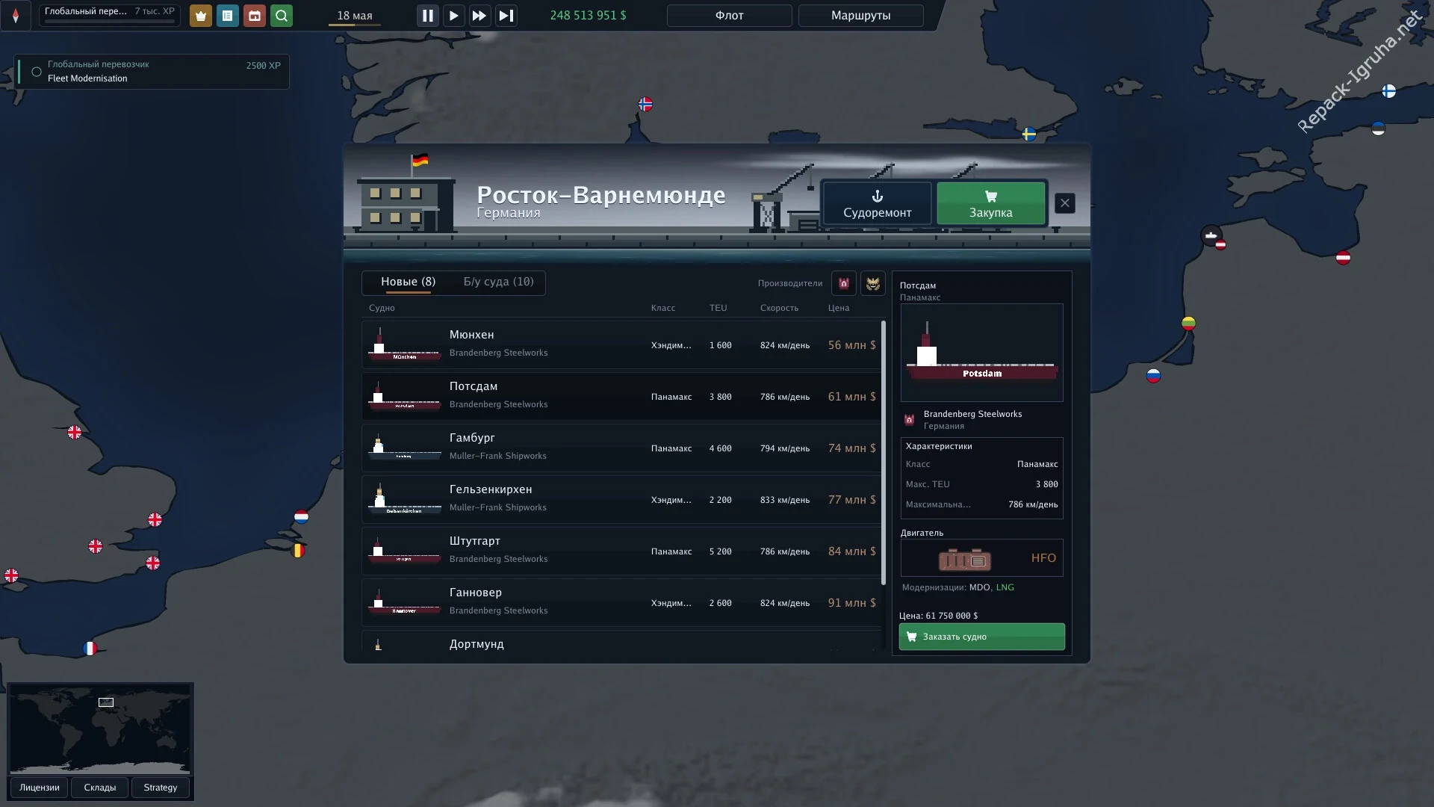Select the Новые (8) tab
The height and width of the screenshot is (807, 1434).
click(x=408, y=282)
